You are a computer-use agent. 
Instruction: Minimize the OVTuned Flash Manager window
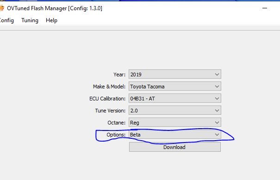(265, 8)
